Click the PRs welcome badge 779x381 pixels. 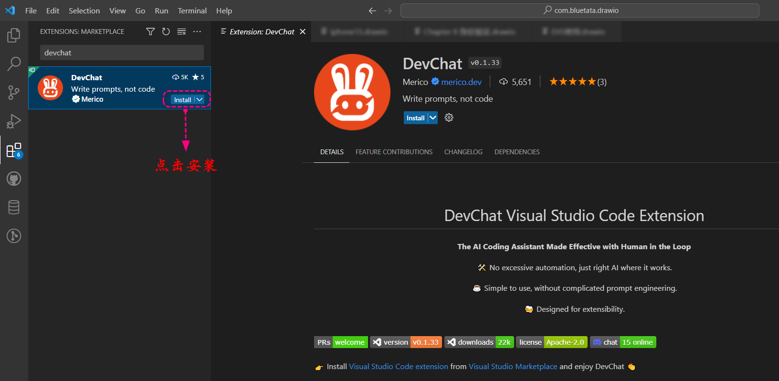[x=341, y=342]
